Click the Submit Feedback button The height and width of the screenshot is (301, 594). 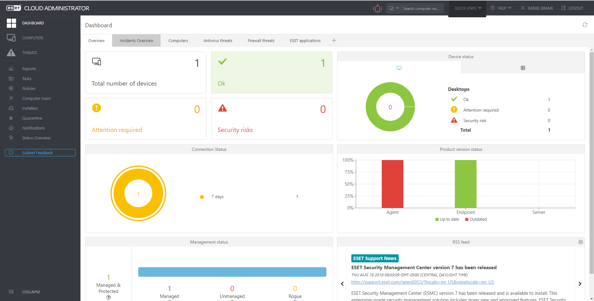click(40, 153)
